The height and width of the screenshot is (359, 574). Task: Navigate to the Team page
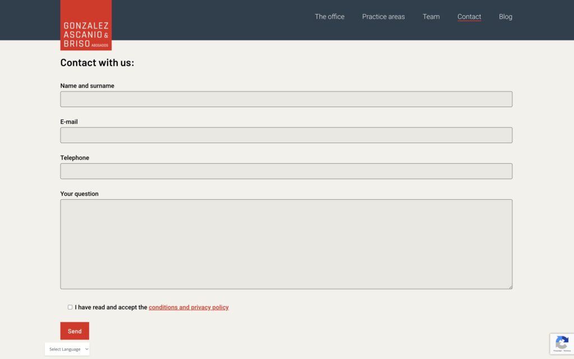431,17
